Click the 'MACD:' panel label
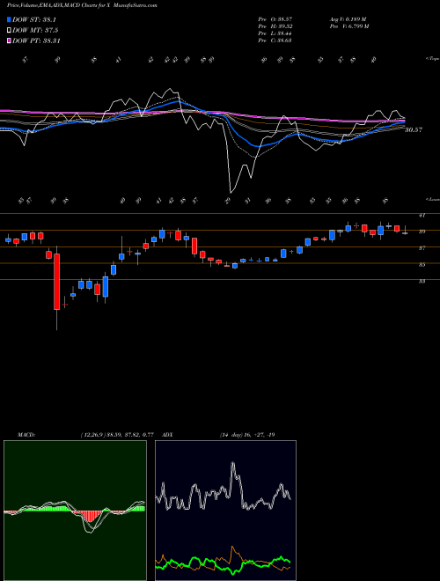440x581 pixels. [x=26, y=435]
